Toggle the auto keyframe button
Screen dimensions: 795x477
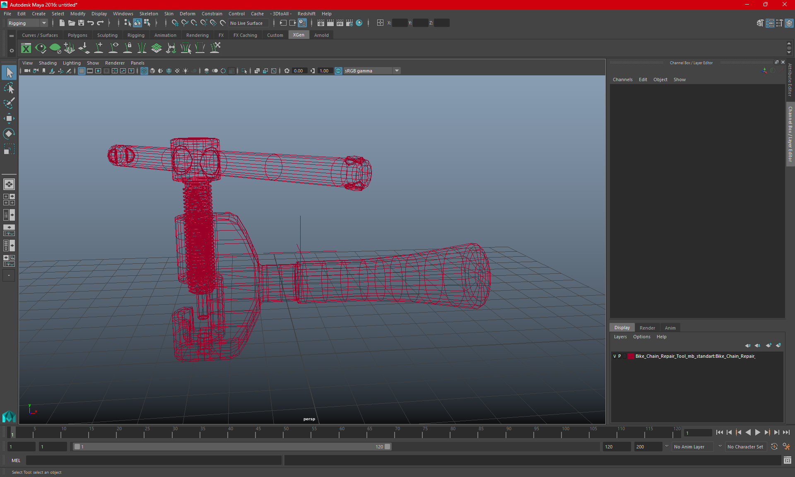[x=774, y=446]
